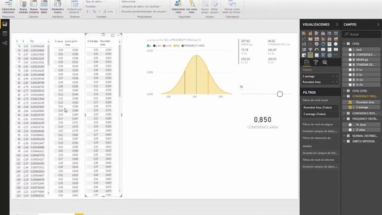Open Tipo de datos dropdown
The image size is (382, 215).
(x=95, y=1)
